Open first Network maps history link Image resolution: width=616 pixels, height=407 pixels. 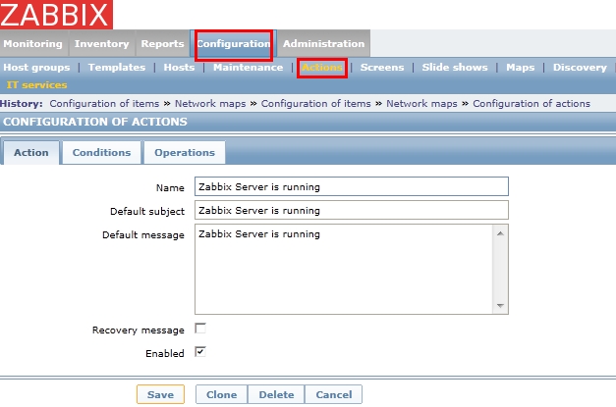click(x=210, y=104)
